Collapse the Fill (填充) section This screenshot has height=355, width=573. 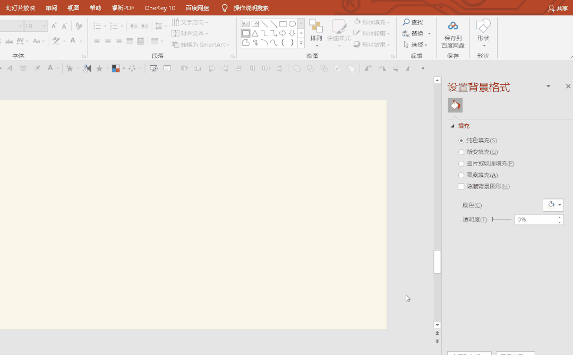(x=452, y=126)
